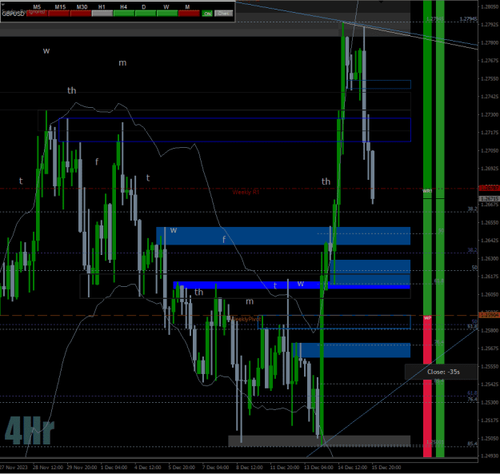Click the Weekly R1 line label
This screenshot has height=474, width=500.
246,192
